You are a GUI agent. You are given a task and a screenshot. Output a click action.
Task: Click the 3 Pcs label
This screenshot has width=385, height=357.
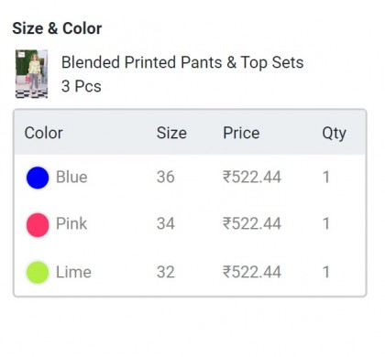click(82, 86)
